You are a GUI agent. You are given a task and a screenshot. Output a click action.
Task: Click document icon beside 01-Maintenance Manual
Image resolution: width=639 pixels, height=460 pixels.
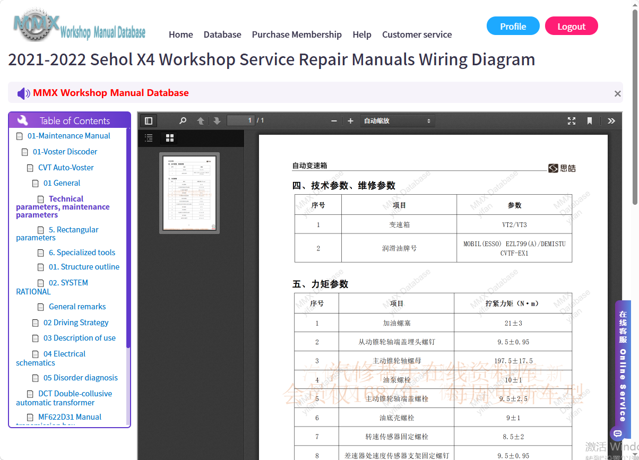(20, 136)
